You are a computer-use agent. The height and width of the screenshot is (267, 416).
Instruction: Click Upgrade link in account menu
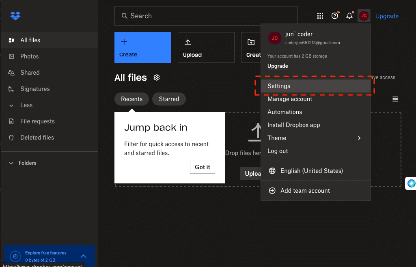[x=278, y=66]
